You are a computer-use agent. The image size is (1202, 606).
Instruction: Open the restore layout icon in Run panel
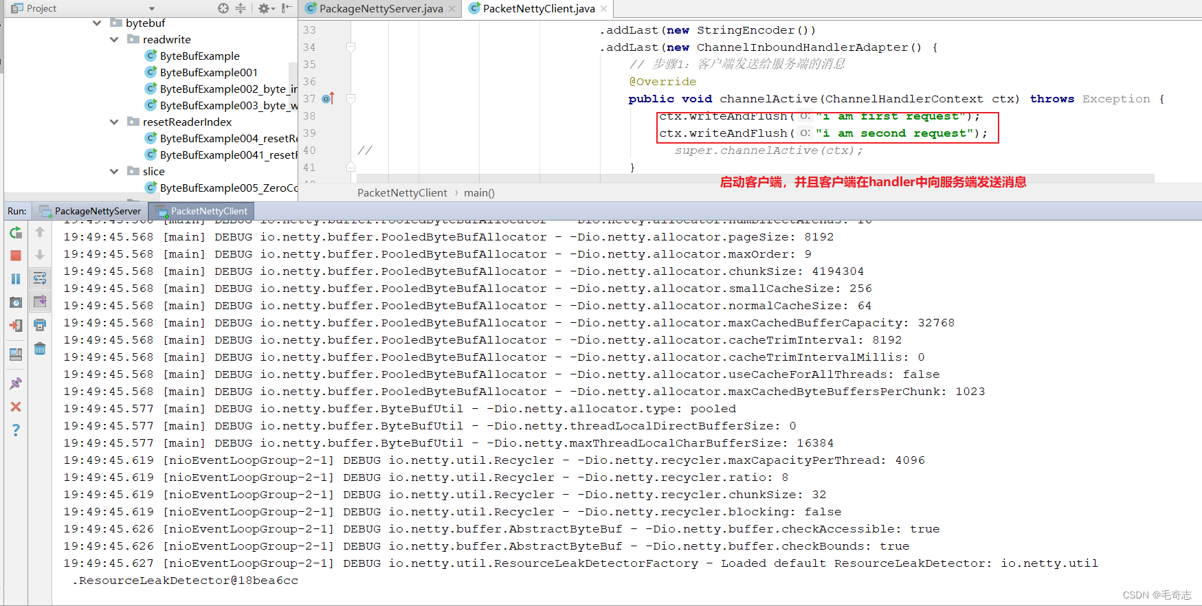16,355
